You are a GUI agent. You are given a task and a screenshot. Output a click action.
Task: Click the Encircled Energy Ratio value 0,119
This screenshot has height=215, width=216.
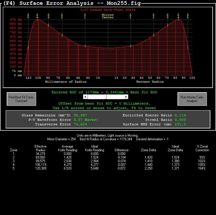[180, 115]
